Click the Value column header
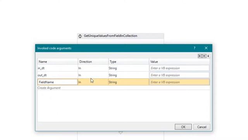This screenshot has width=248, height=140. coord(179,61)
